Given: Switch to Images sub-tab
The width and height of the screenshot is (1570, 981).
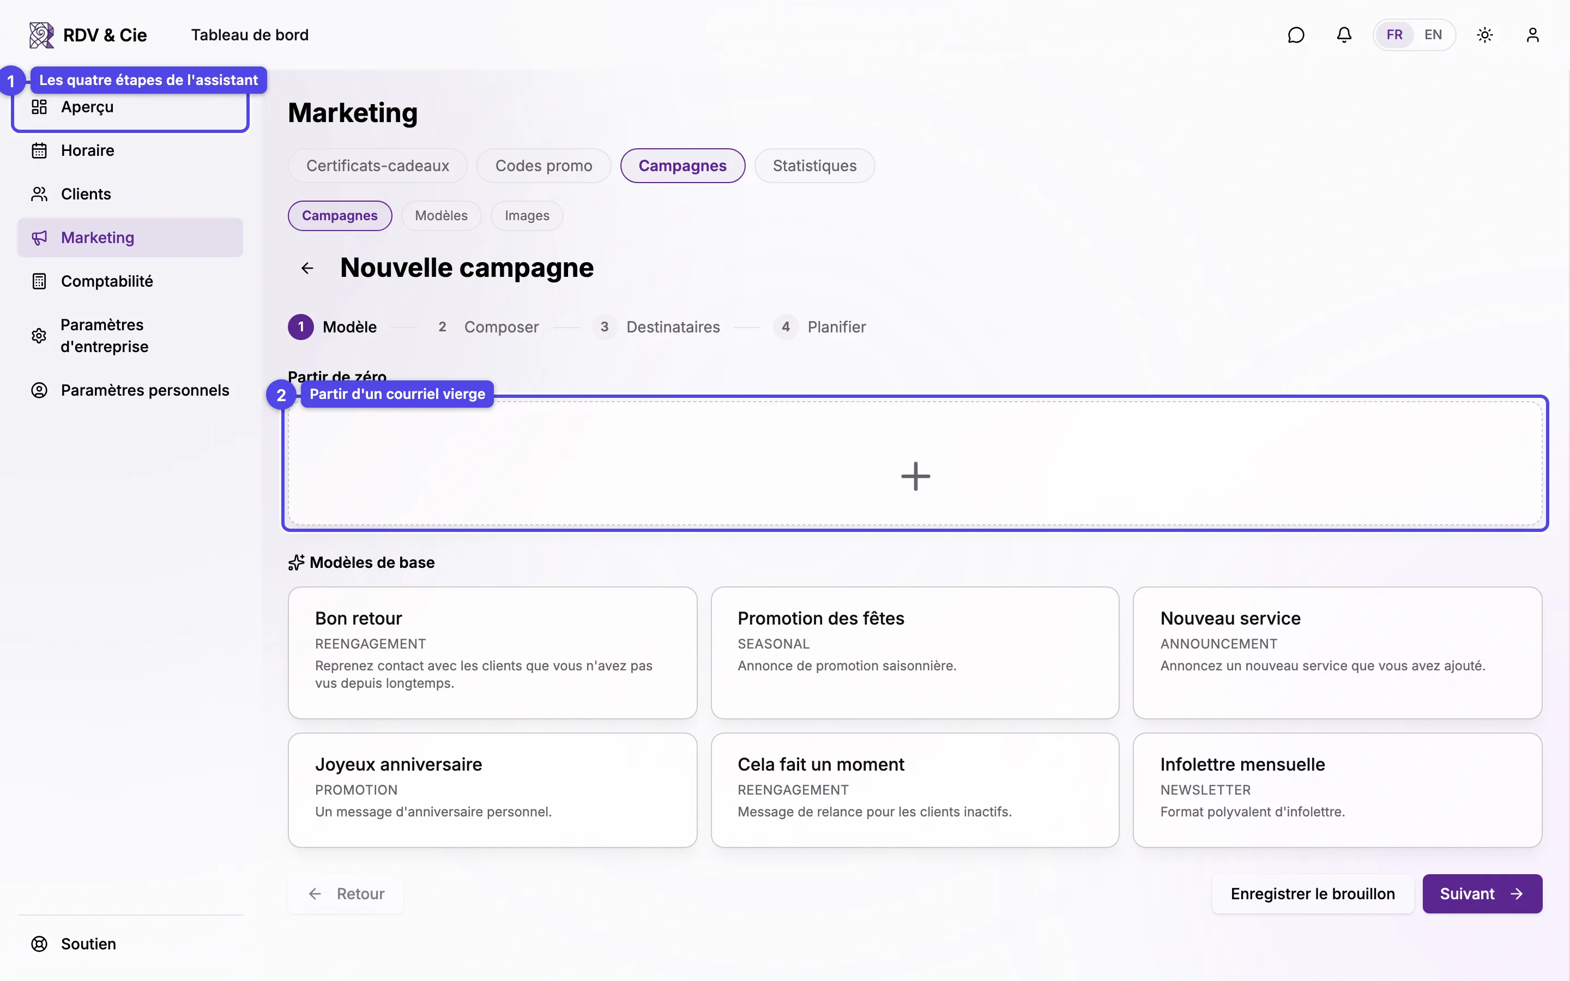Looking at the screenshot, I should pos(527,215).
